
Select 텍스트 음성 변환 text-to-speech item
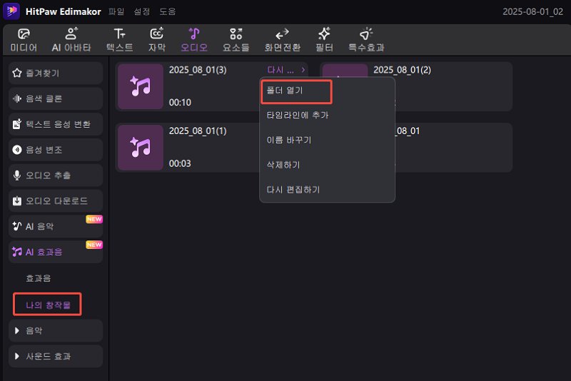(56, 124)
